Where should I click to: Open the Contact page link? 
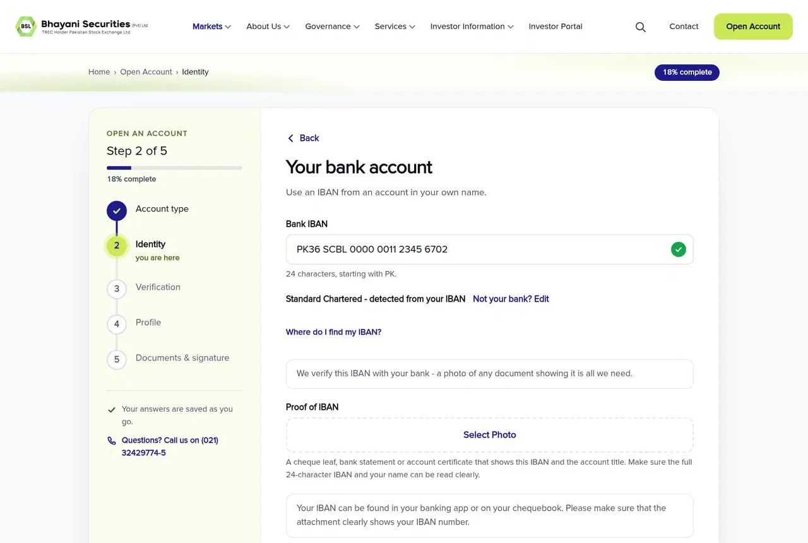click(684, 27)
